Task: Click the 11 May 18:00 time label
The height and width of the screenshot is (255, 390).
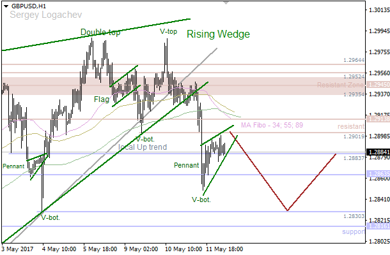Action: point(224,249)
